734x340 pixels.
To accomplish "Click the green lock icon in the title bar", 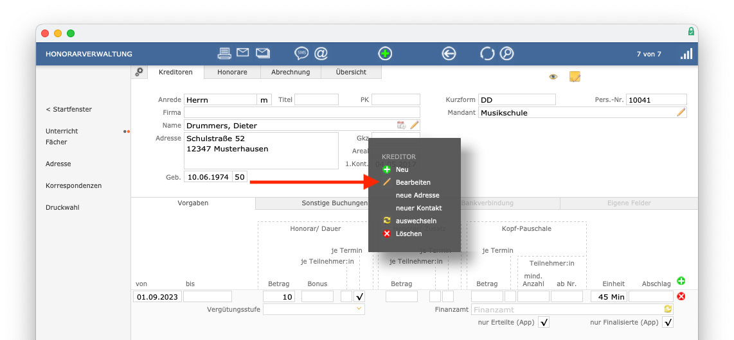I will tap(691, 32).
